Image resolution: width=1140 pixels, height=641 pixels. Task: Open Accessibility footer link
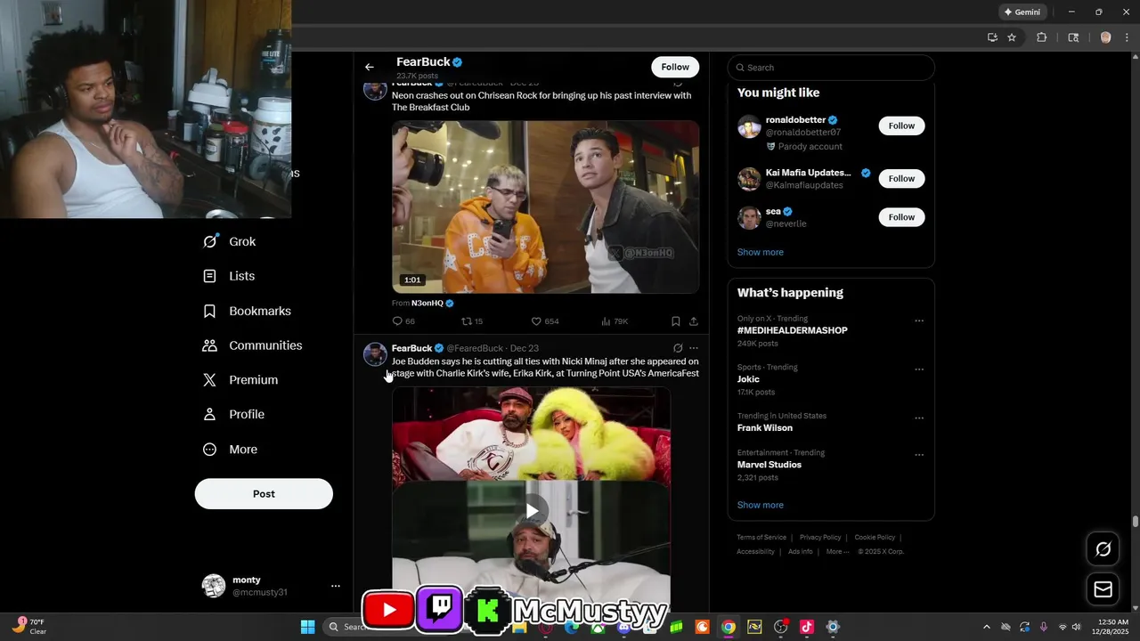[755, 552]
